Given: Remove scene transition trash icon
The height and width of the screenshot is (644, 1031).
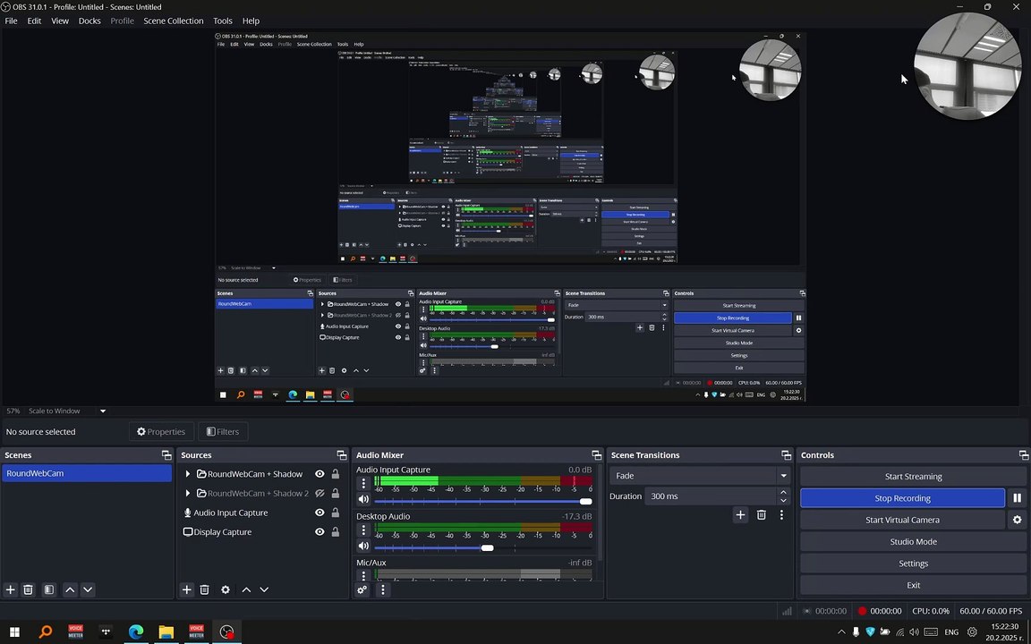Looking at the screenshot, I should pyautogui.click(x=762, y=515).
